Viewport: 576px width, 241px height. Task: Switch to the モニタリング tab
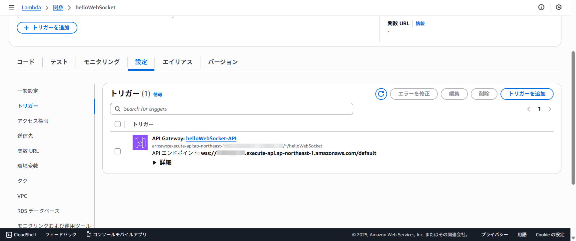[101, 62]
